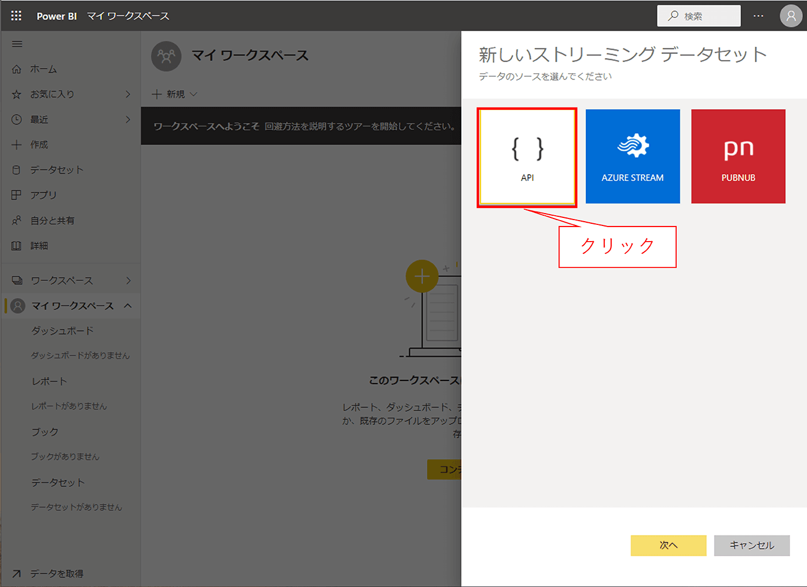Viewport: 807px width, 587px height.
Task: Collapse the navigation pane hamburger icon
Action: coord(17,44)
